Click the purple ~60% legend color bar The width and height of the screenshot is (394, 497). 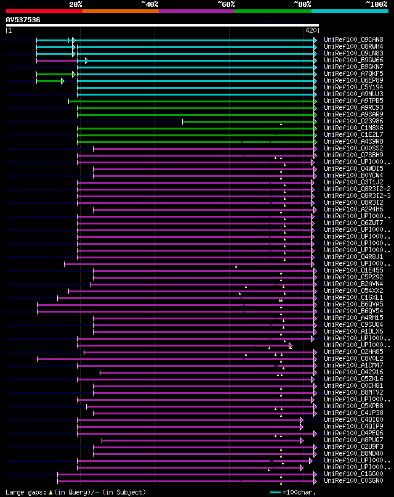pos(197,11)
